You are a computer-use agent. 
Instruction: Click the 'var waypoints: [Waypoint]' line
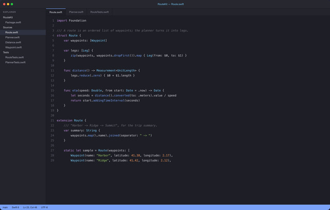pyautogui.click(x=85, y=40)
